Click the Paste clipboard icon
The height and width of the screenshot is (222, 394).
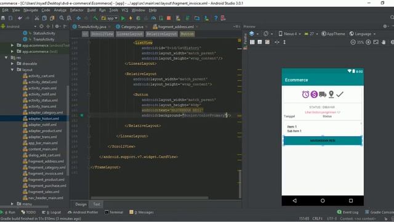pyautogui.click(x=52, y=18)
